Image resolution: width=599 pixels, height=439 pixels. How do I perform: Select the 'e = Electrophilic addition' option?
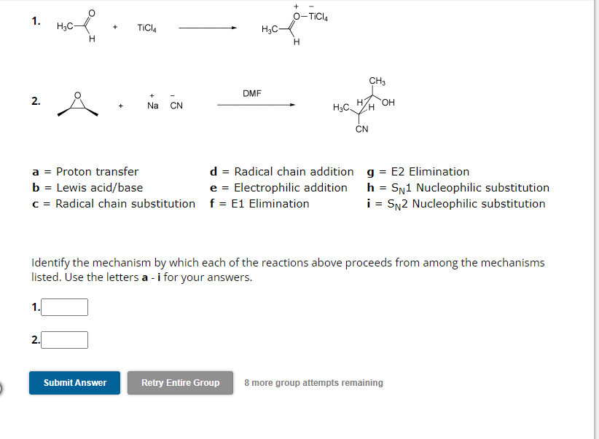(x=278, y=188)
